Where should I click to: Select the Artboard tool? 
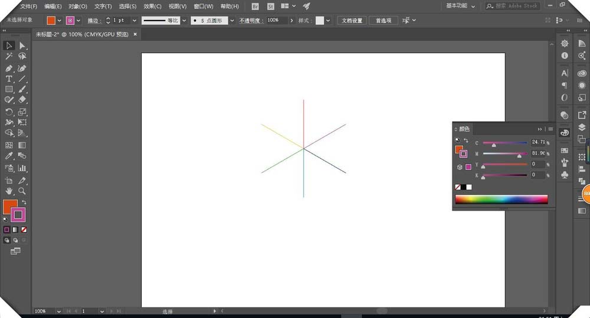coord(9,181)
